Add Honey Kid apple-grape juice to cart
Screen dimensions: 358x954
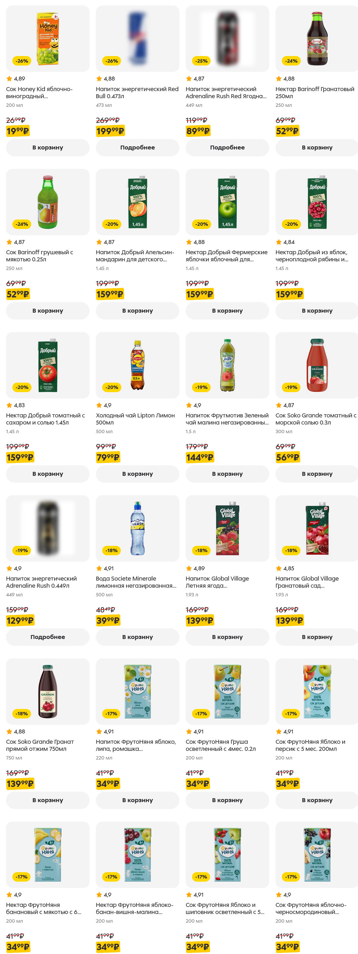48,147
